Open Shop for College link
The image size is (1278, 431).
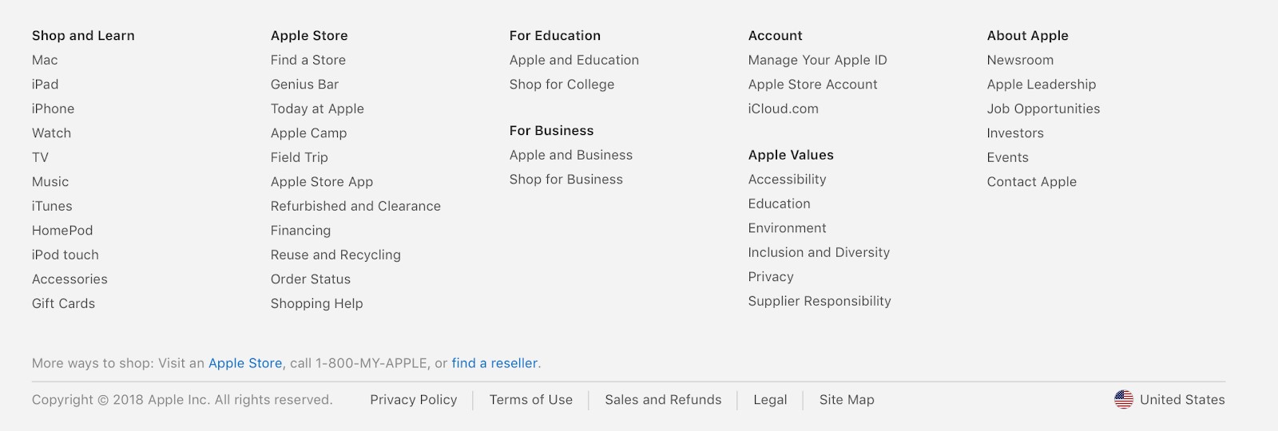point(562,85)
